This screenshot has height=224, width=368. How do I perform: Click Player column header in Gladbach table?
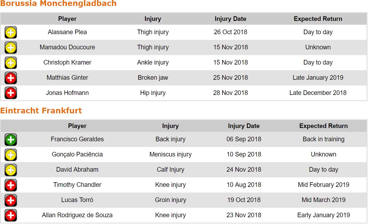click(67, 19)
